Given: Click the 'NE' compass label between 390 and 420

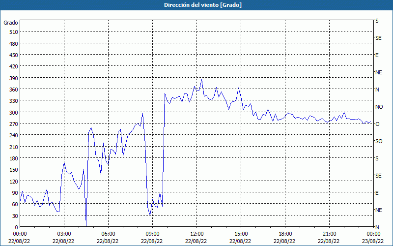Looking at the screenshot, I should pos(379,72).
